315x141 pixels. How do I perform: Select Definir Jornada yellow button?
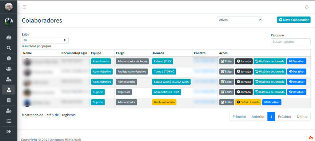(x=248, y=102)
